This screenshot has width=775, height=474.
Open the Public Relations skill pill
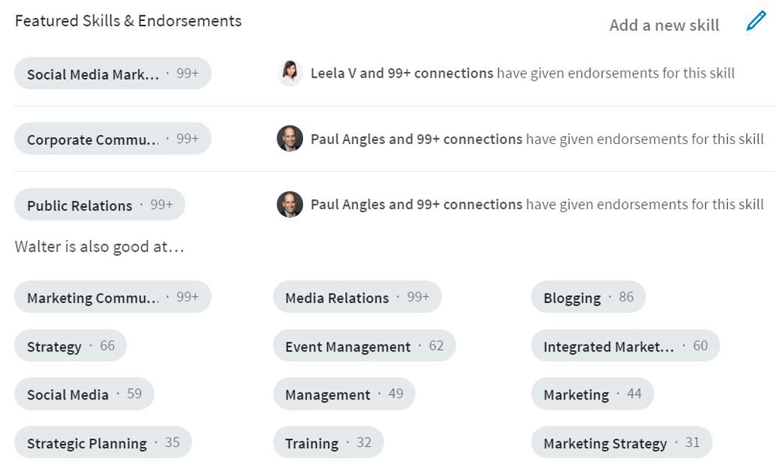(99, 205)
